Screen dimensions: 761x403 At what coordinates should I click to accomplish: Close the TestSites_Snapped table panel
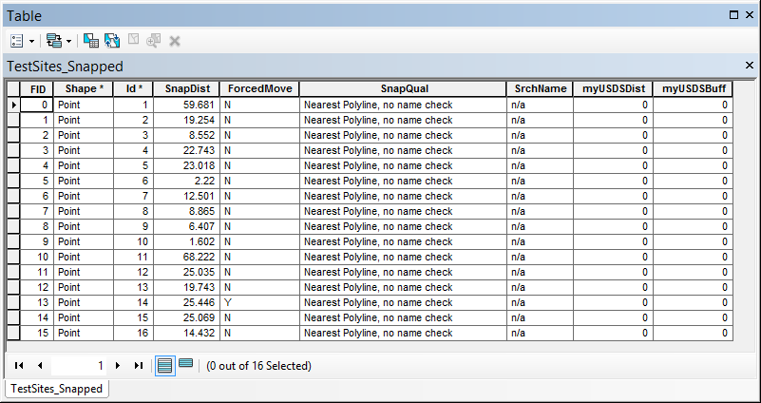[750, 65]
